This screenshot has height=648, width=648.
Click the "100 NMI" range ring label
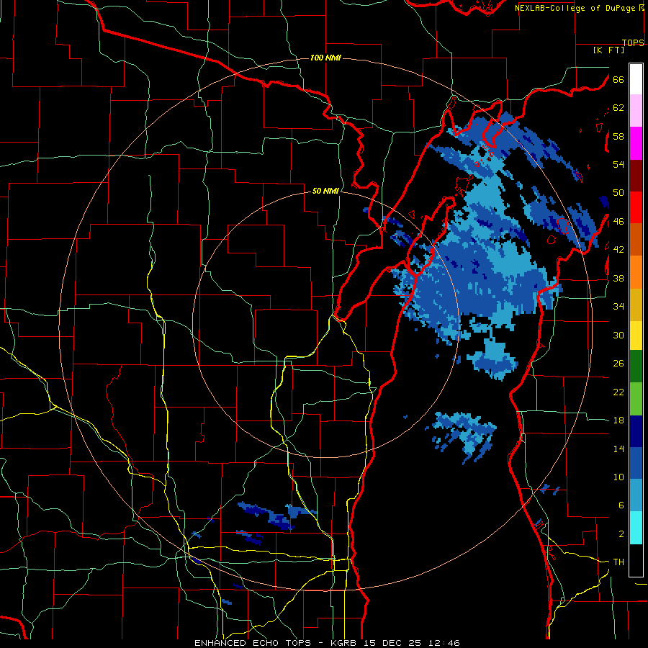click(x=325, y=58)
